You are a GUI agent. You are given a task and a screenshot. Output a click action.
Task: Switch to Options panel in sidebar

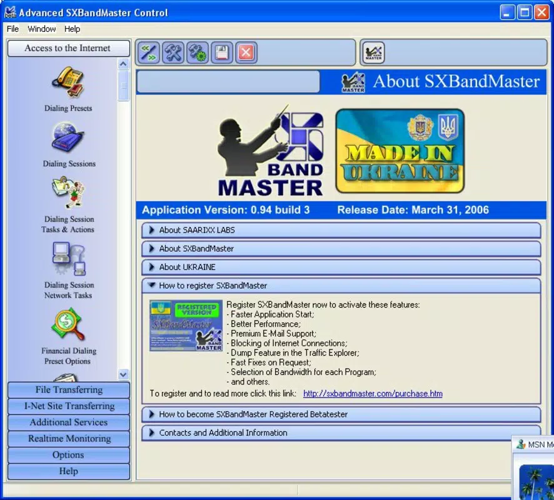coord(69,455)
